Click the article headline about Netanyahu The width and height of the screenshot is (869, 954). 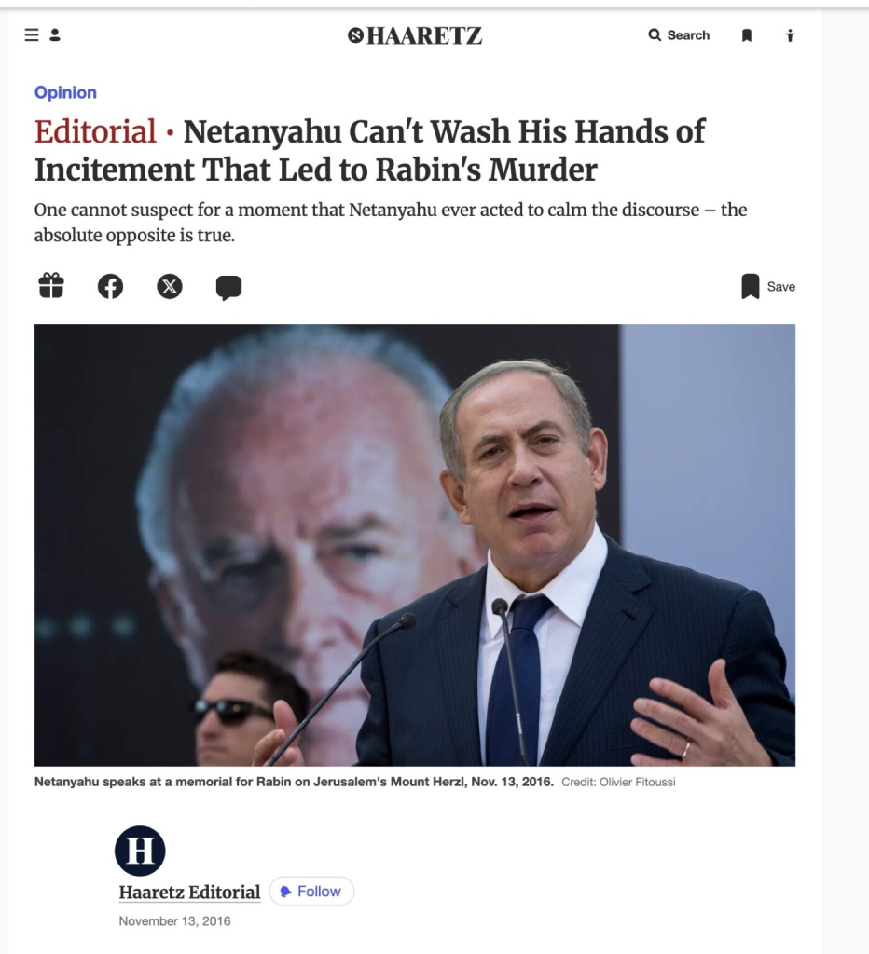[x=369, y=150]
